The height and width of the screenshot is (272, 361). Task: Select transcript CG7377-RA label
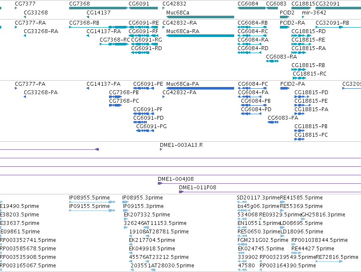[x=31, y=23]
